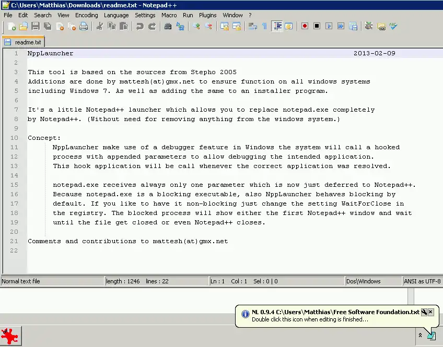Click the Open file folder icon
The image size is (443, 347).
coord(24,26)
